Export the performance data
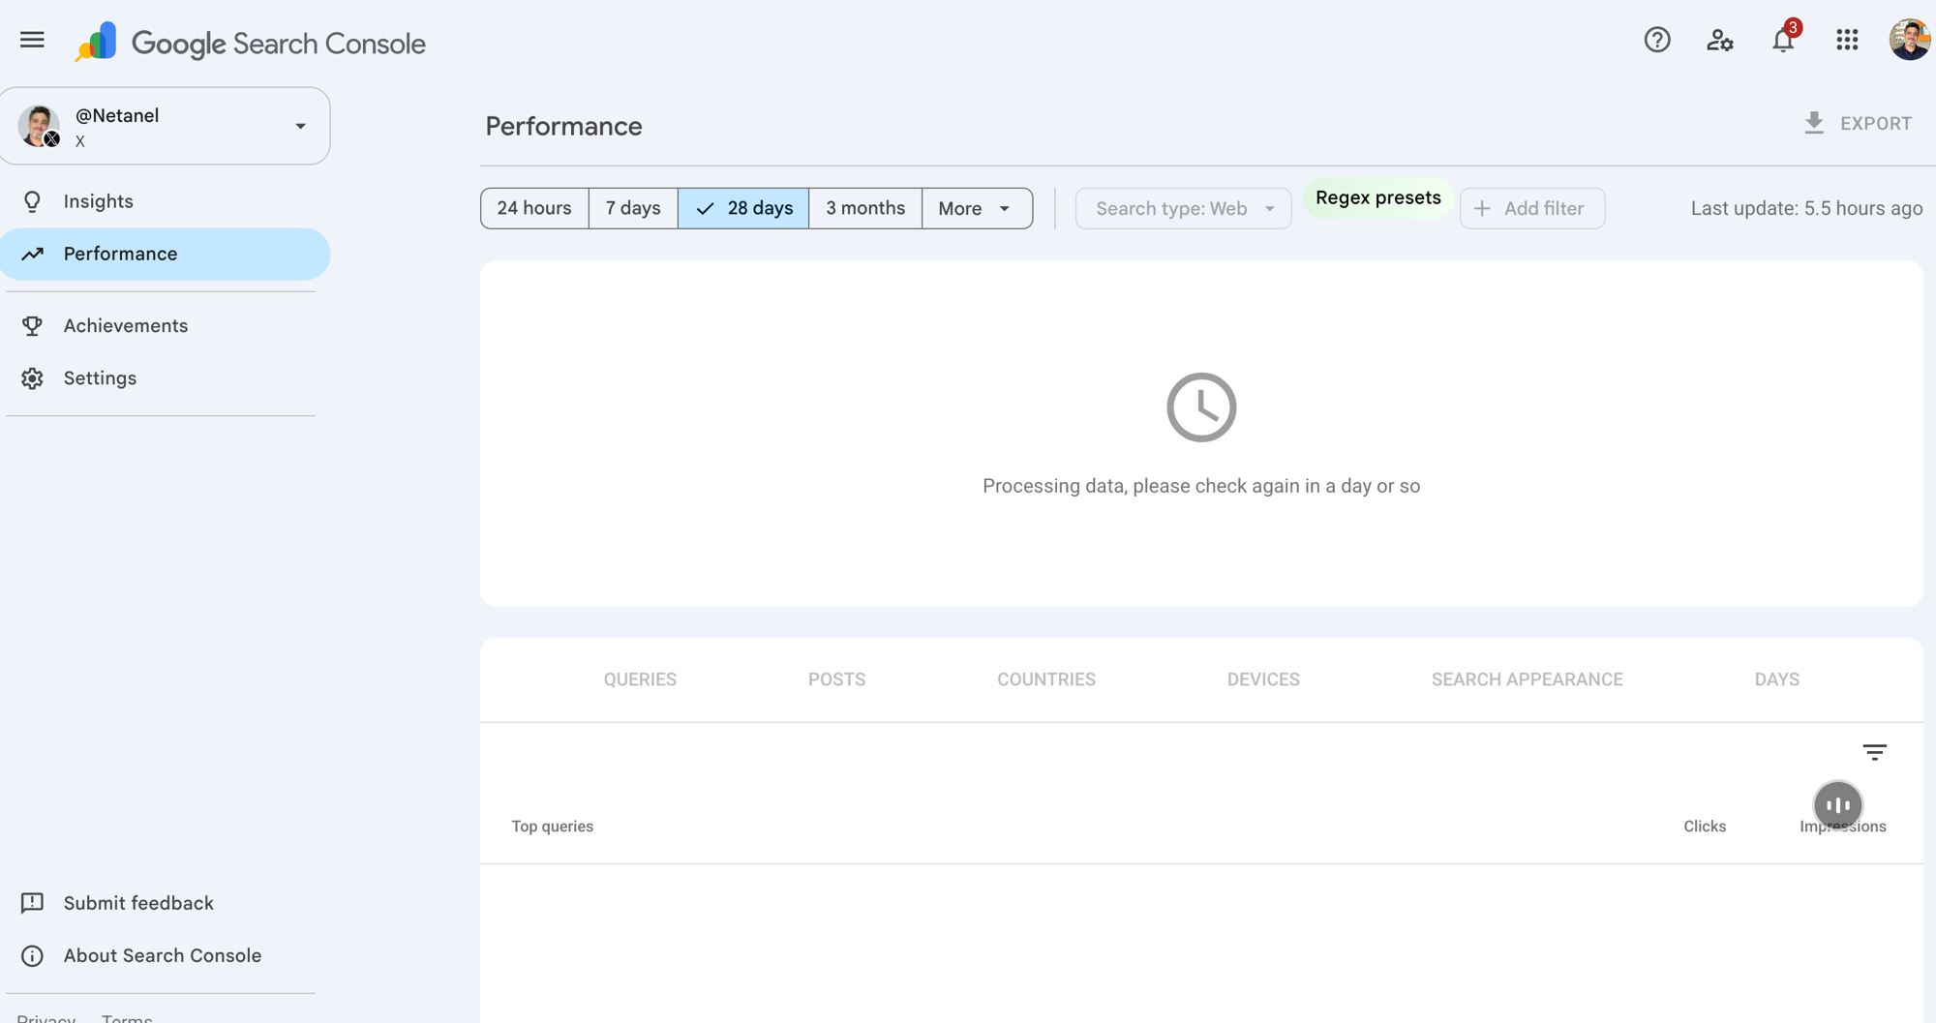 click(1857, 124)
